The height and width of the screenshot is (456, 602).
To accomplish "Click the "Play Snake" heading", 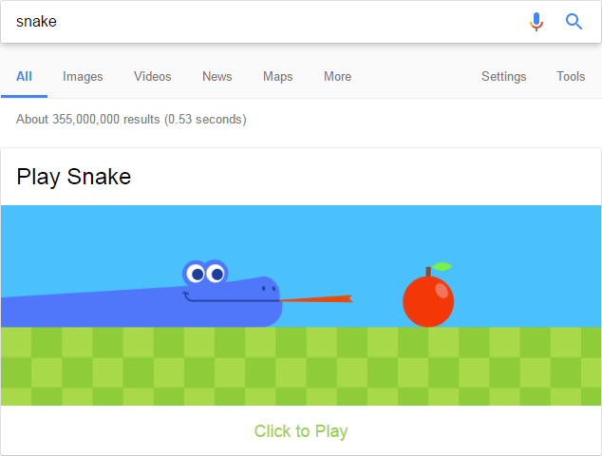I will pos(74,177).
